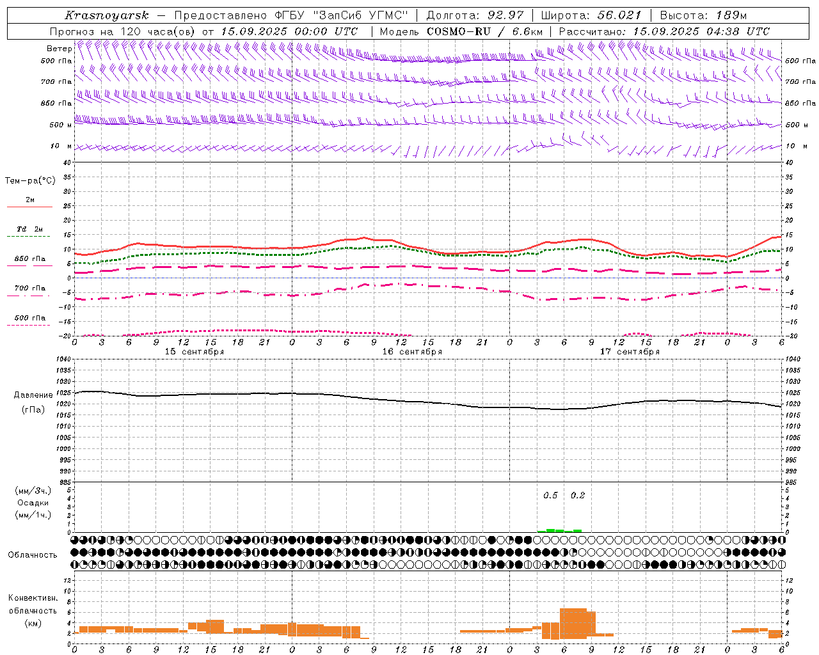
Task: Click the '16 сентября' date label
Action: click(x=412, y=352)
